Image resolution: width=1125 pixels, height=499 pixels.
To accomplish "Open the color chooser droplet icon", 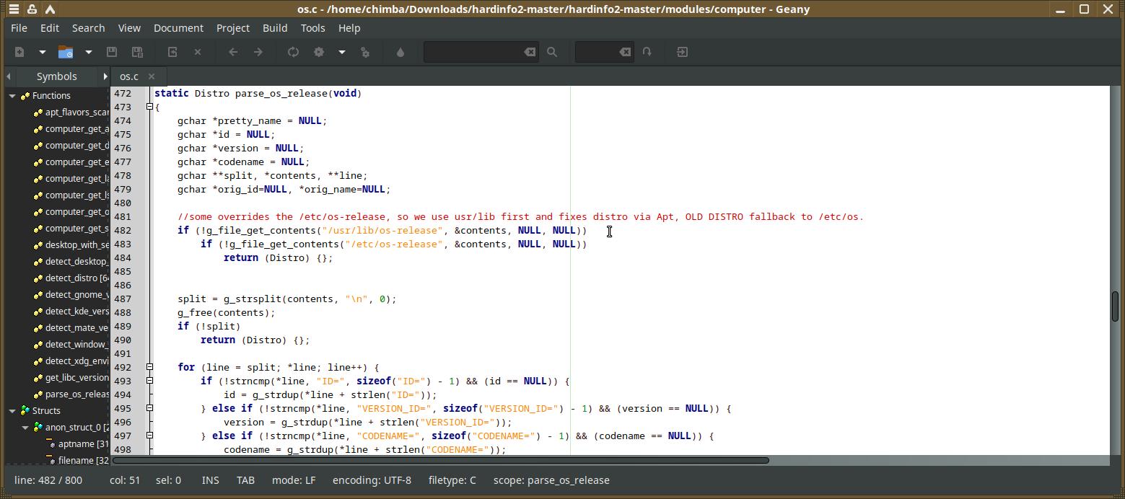I will point(400,52).
